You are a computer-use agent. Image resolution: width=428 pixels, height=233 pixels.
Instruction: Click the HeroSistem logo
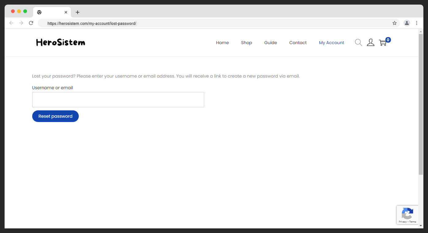tap(61, 43)
